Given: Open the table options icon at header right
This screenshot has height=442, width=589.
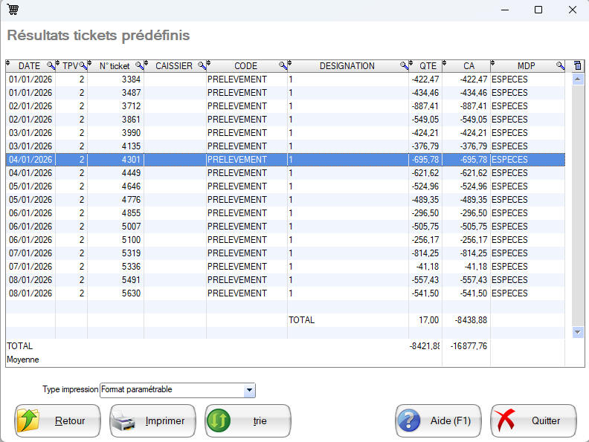Looking at the screenshot, I should coord(578,66).
